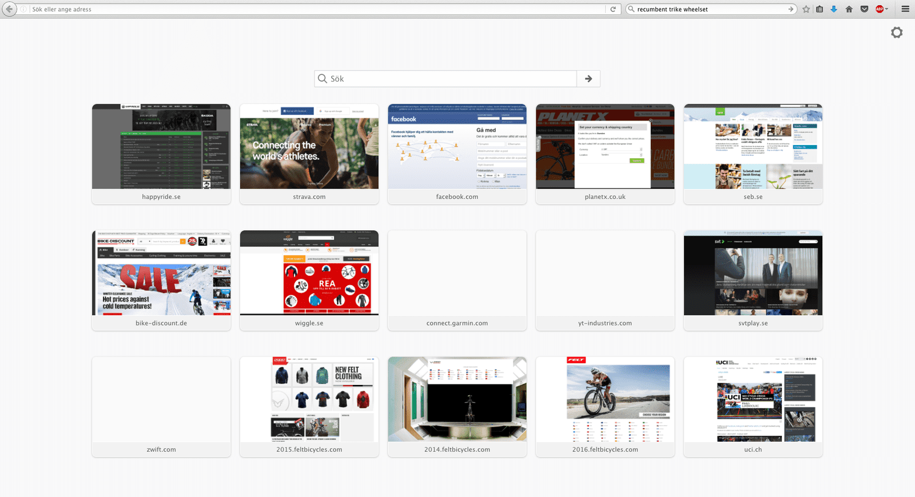Open search engine list via toolbar magnifier icon
Screen dimensions: 915x497
coord(631,9)
